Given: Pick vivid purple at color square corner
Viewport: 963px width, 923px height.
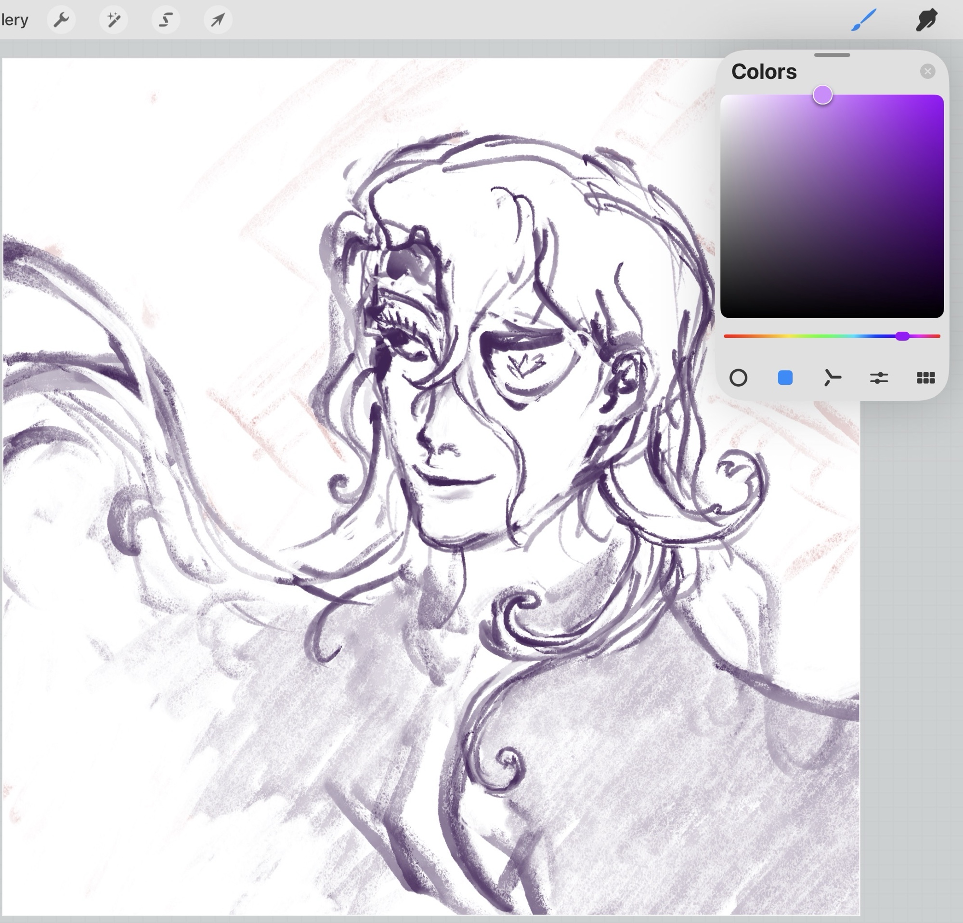Looking at the screenshot, I should tap(937, 101).
